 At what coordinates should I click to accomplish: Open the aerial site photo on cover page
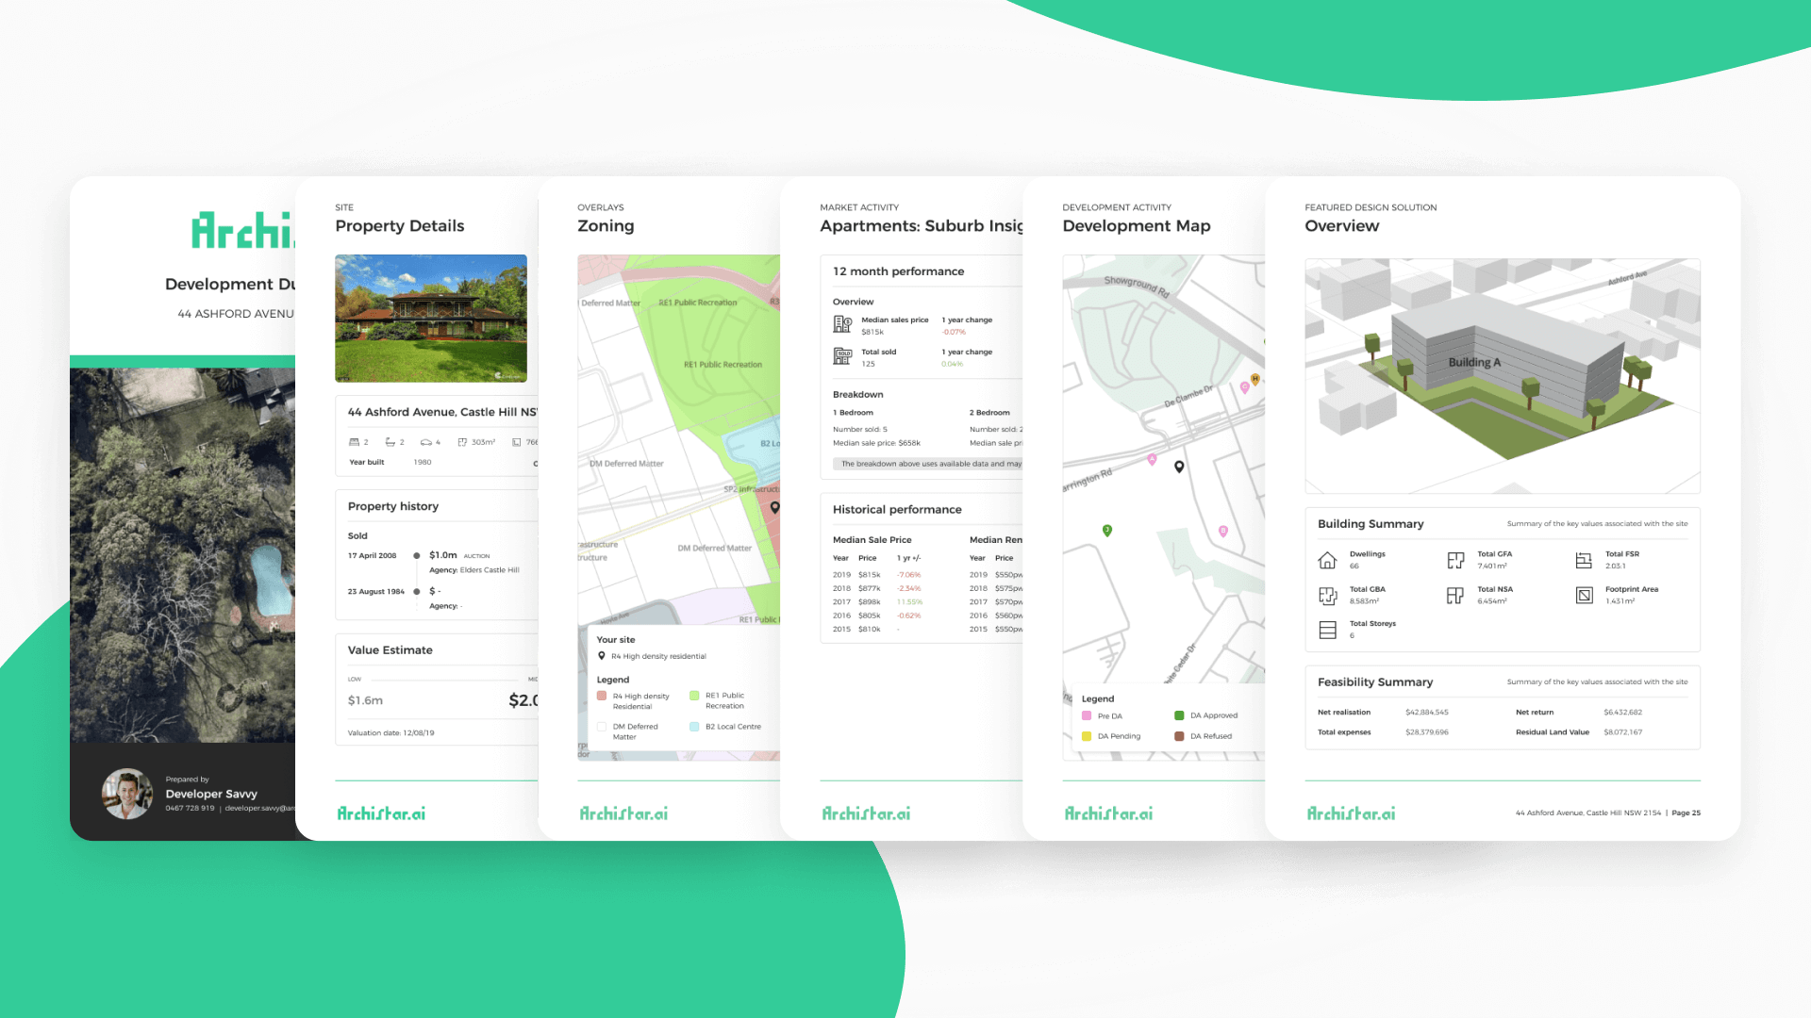[183, 555]
